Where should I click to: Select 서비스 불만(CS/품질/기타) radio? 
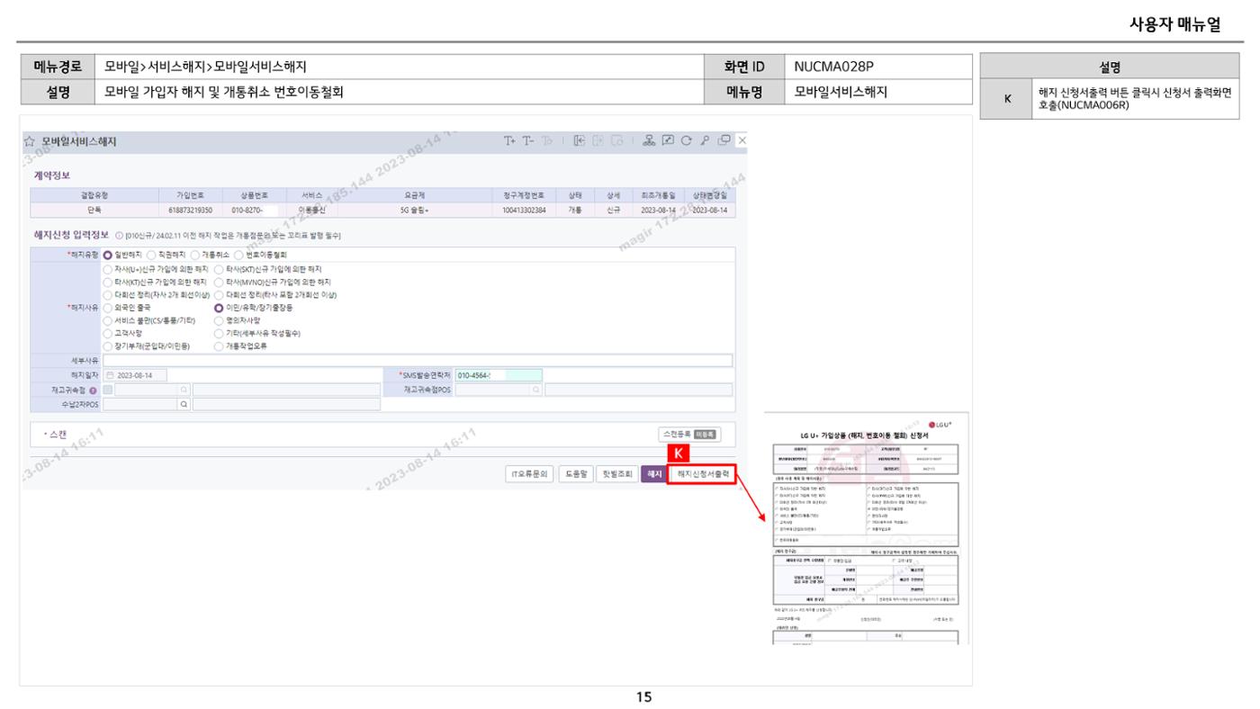click(x=108, y=320)
